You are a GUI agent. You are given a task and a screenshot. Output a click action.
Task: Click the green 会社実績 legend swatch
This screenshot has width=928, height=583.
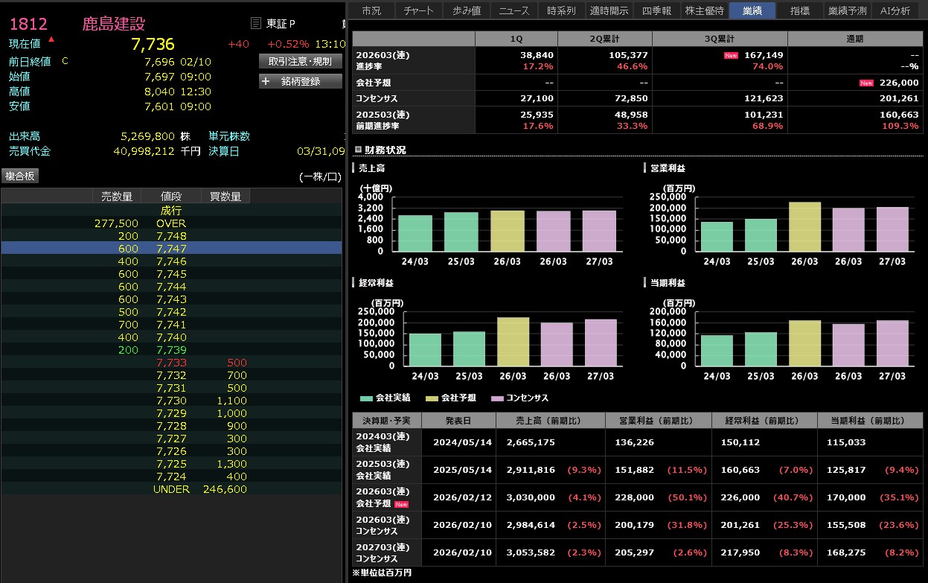[x=366, y=398]
